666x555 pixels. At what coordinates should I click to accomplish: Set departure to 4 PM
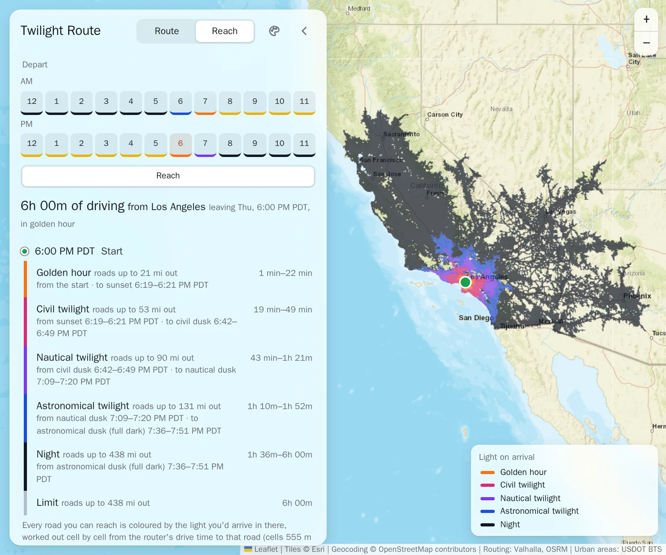point(131,145)
